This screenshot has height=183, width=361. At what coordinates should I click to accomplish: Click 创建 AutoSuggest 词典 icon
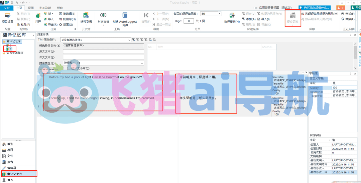click(125, 15)
